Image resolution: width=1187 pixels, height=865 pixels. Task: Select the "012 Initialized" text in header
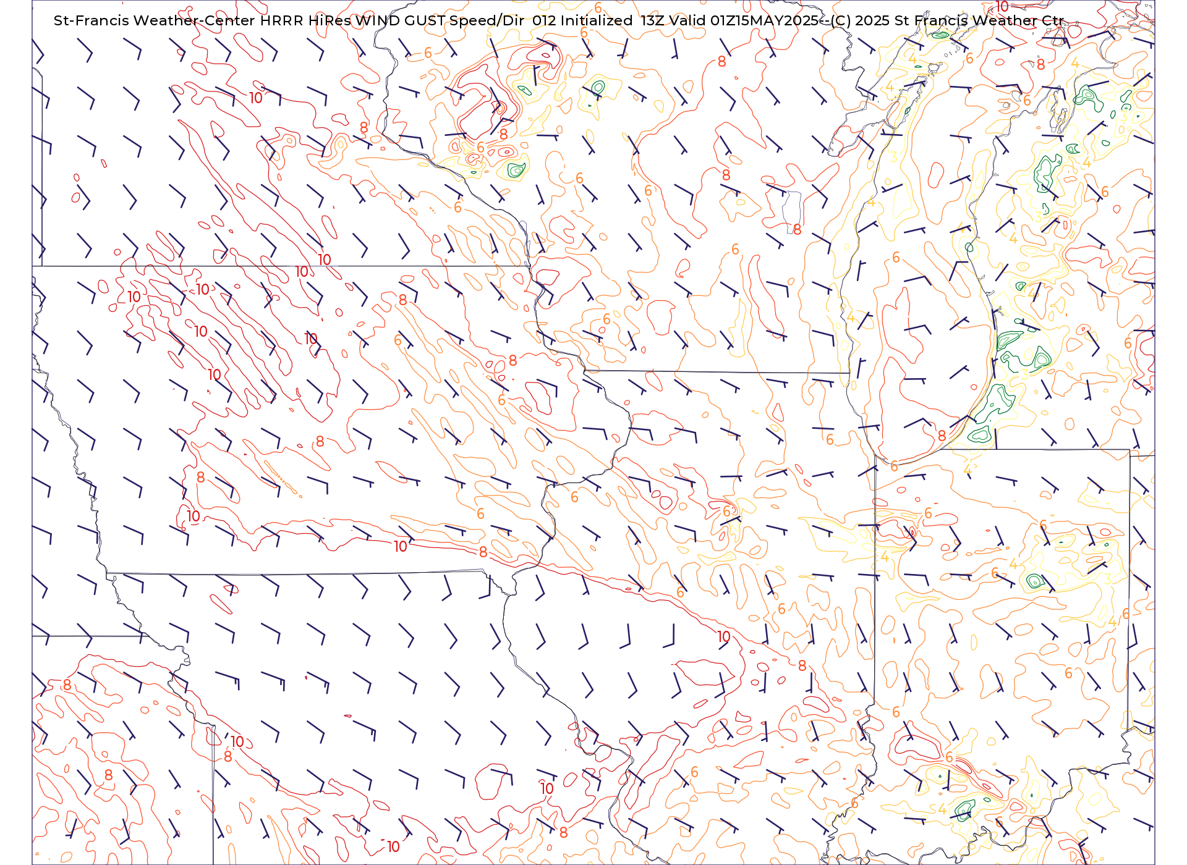(x=582, y=20)
